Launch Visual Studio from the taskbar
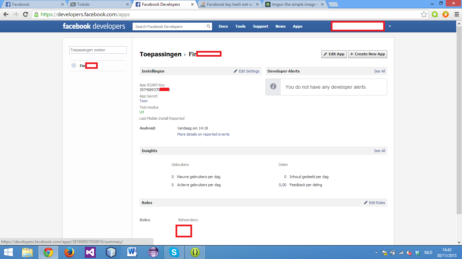 click(x=90, y=252)
